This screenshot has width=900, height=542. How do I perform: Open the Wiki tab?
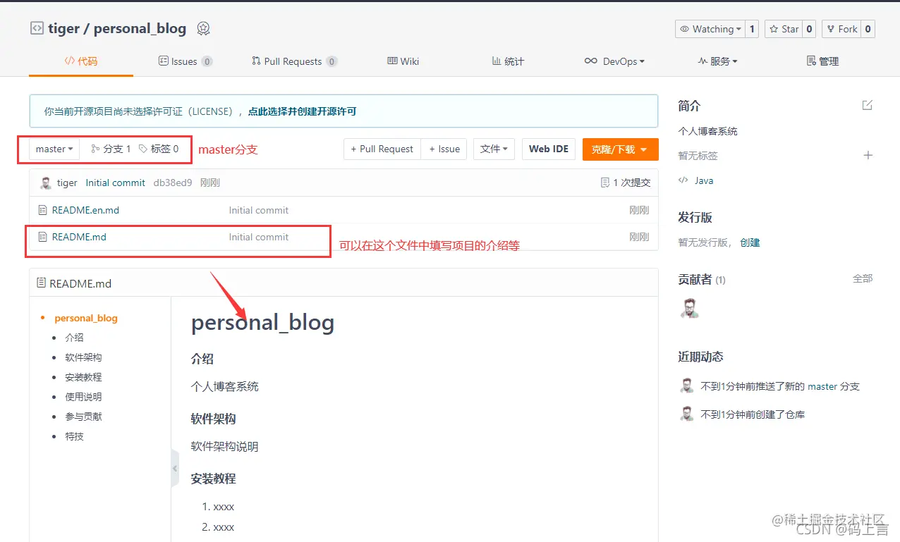[403, 61]
